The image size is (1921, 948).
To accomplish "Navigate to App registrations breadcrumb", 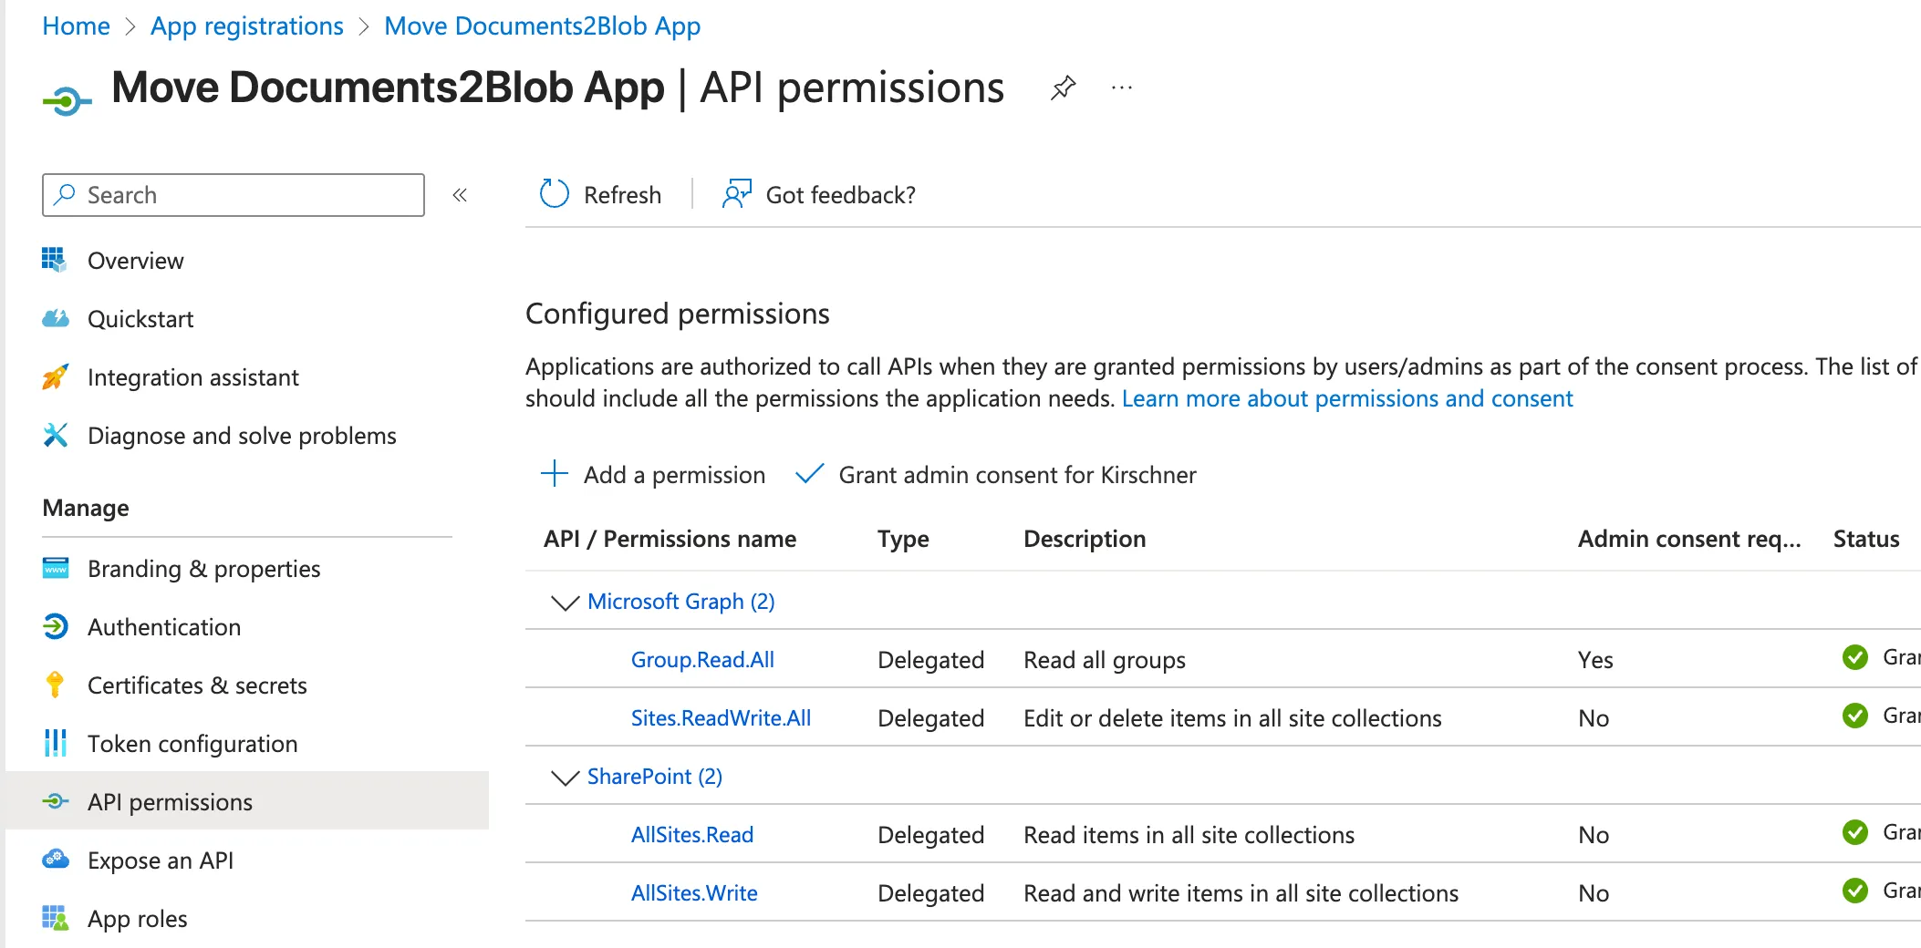I will [246, 26].
